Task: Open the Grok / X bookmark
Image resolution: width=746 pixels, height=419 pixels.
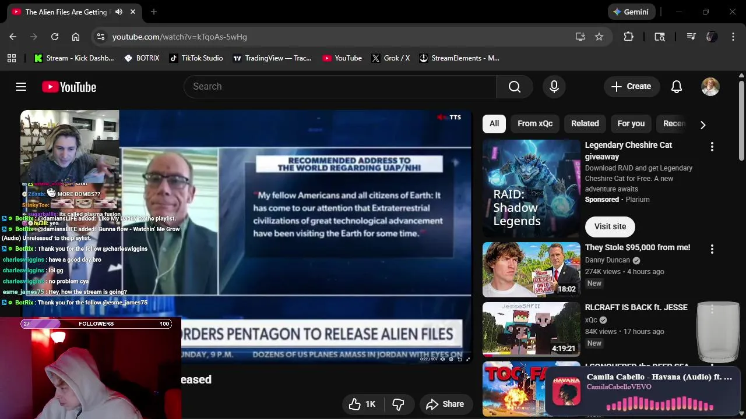Action: 390,58
